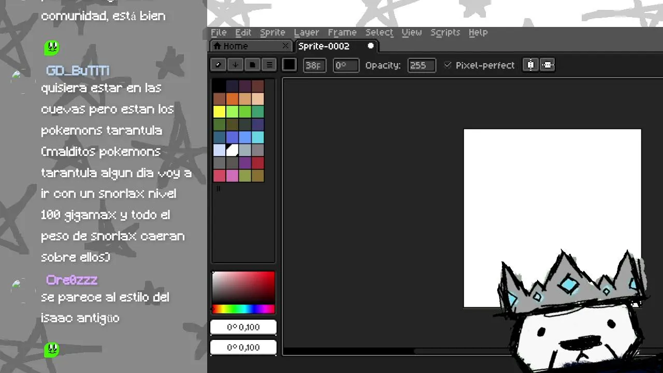Click the Edit Palette lock icon
Viewport: 663px width, 373px height.
click(x=218, y=65)
